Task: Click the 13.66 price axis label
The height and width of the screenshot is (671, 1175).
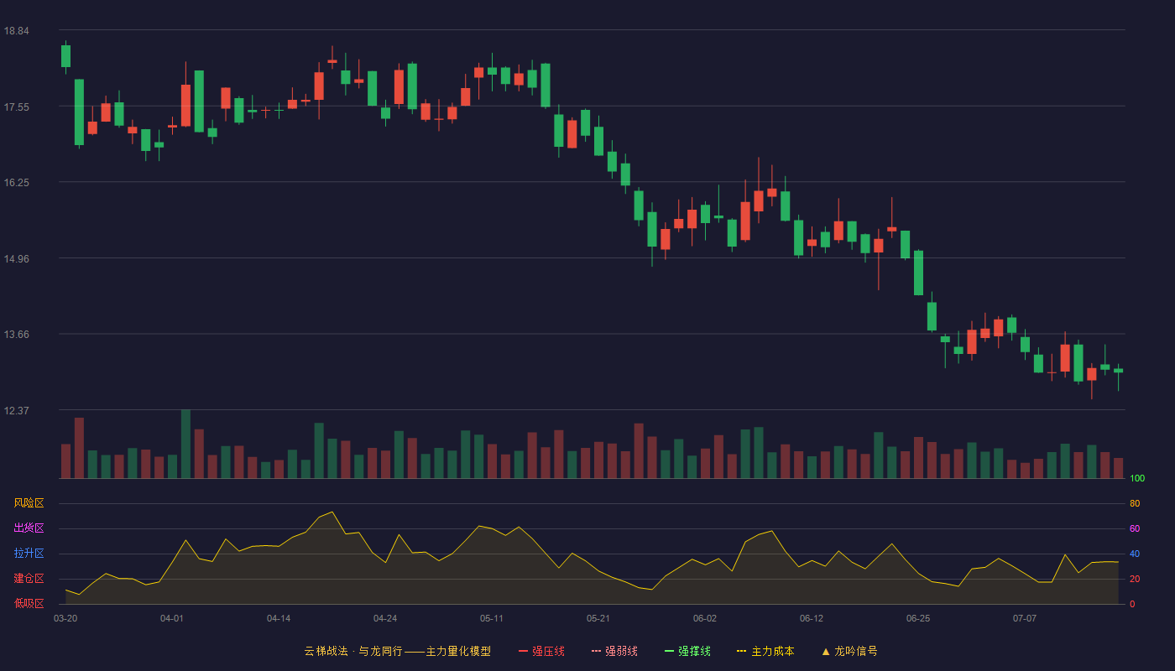Action: 17,335
